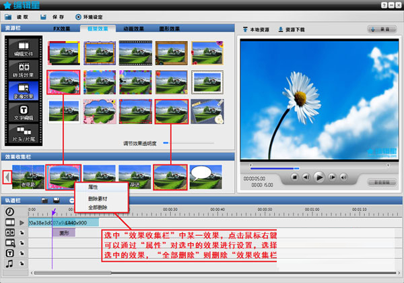Adjust the 调节效果透明度 opacity slider handle
This screenshot has height=283, width=404.
166,143
